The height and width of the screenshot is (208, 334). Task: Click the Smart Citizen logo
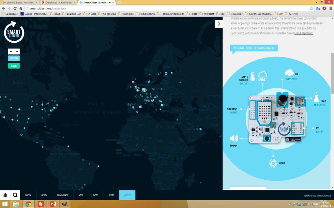click(x=14, y=32)
